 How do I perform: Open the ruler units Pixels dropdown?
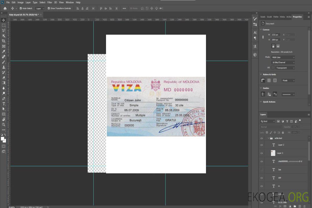[x=288, y=80]
